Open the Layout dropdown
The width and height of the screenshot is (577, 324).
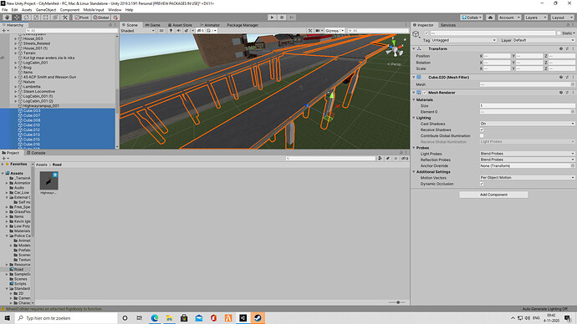point(562,18)
